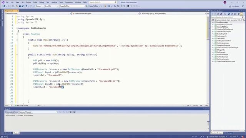Collapse namespace AddBookmarks code block
The height and width of the screenshot is (138, 246).
coord(17,28)
